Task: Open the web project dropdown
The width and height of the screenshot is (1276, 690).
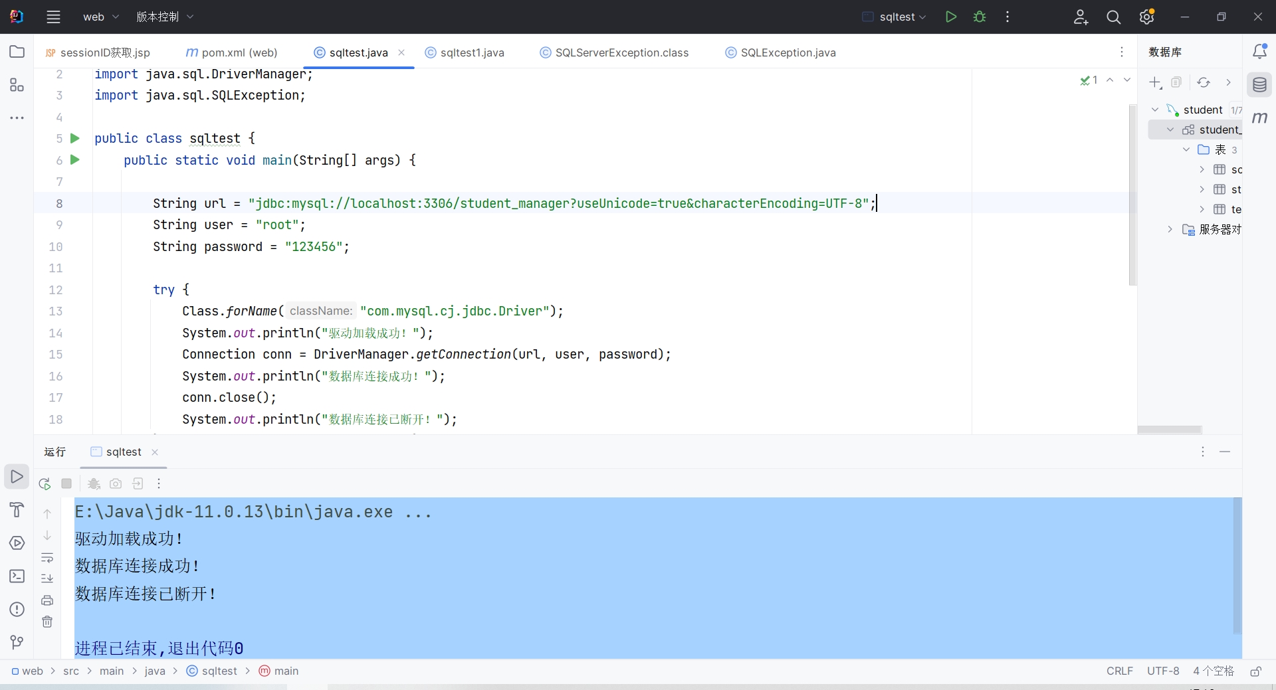Action: point(100,17)
